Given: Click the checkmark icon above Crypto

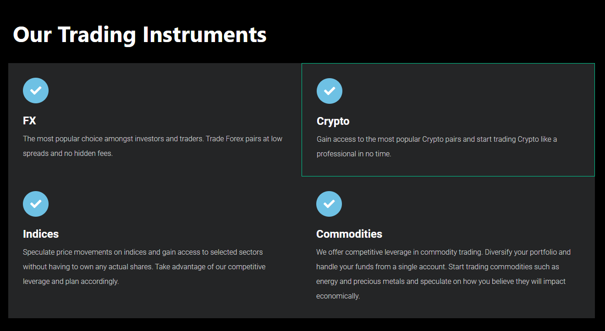Looking at the screenshot, I should [x=330, y=91].
